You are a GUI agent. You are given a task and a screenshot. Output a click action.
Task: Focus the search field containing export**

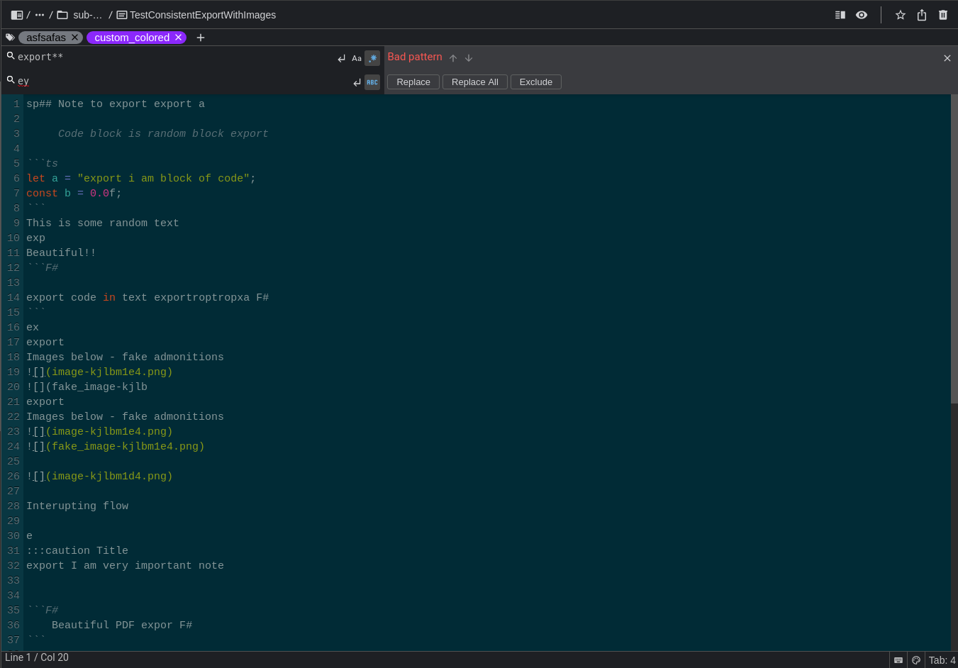point(174,57)
